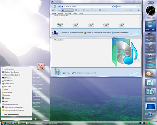Click Lire tout in music window

(66, 73)
